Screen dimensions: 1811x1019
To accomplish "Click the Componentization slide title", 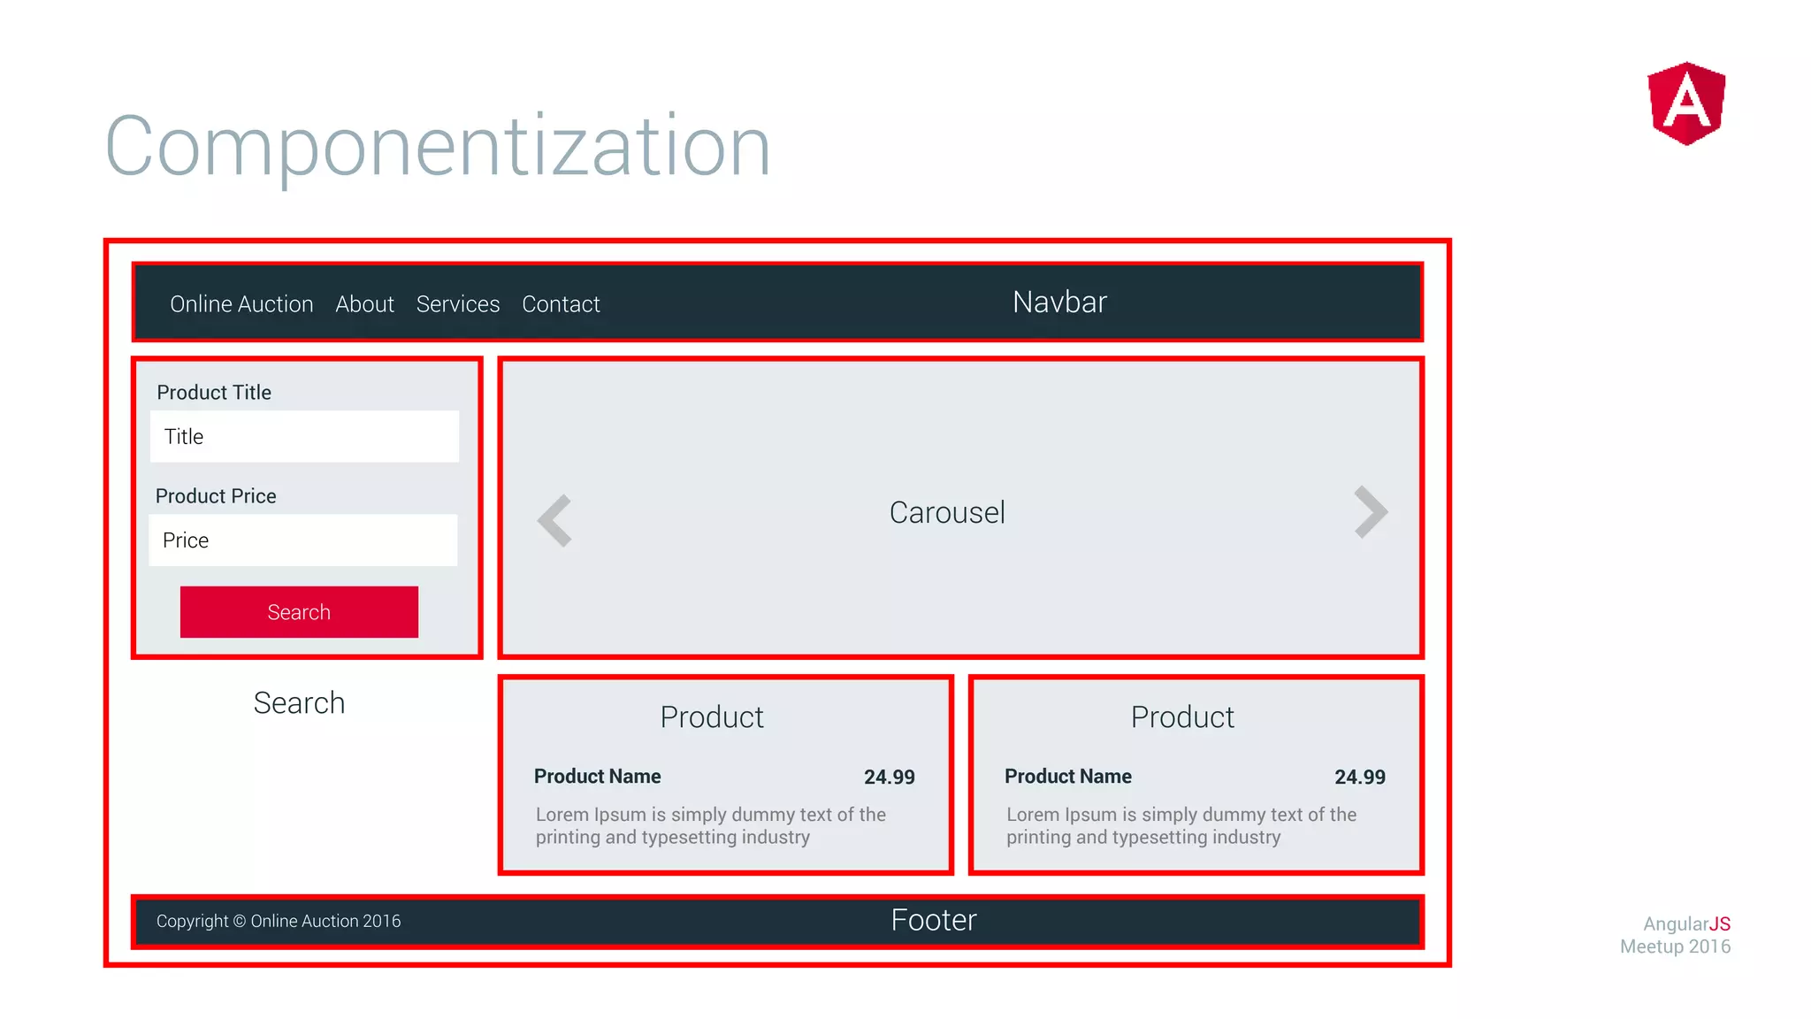I will 438,146.
